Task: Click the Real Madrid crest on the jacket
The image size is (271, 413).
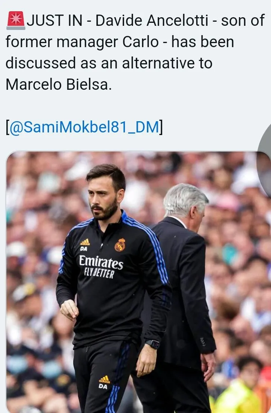Action: [x=120, y=245]
